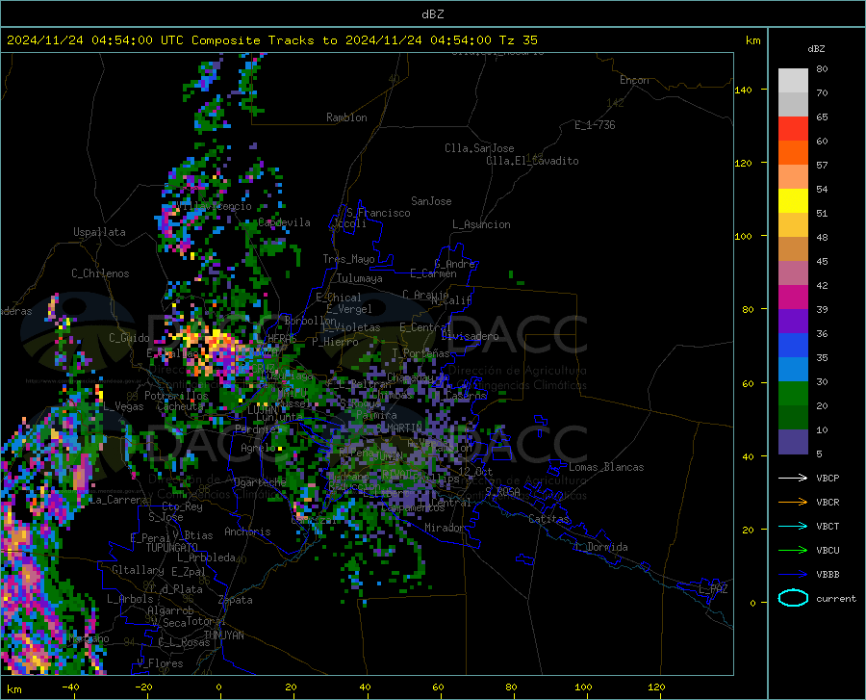
Task: Select the 'Ramblon' map label
Action: 346,117
